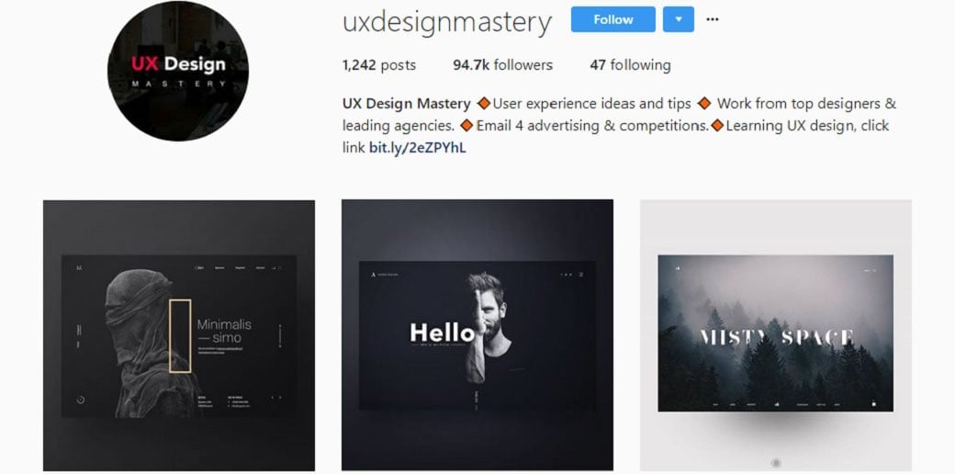Open the Misty Space post thumbnail
Viewport: 955px width, 474px height.
776,335
